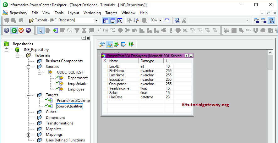Click the Source Analyzer magnifier icon

tap(102, 44)
